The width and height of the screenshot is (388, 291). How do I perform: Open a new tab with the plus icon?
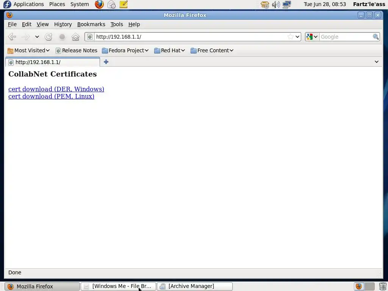point(106,62)
